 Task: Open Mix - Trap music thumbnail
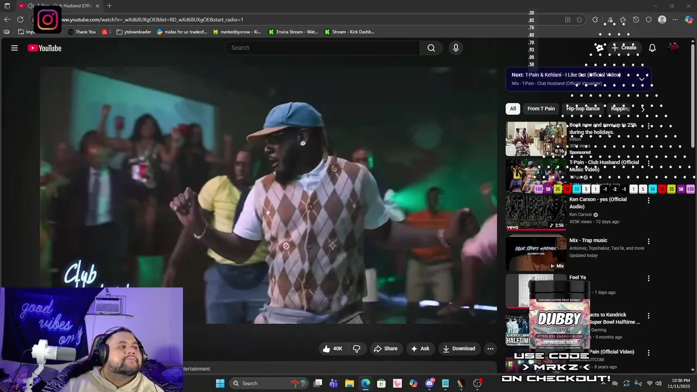click(x=536, y=253)
